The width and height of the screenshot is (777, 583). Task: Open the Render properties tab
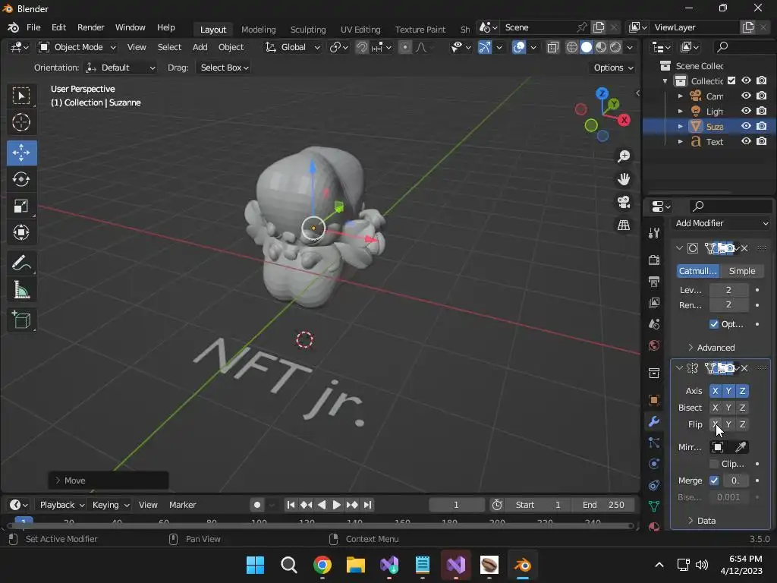(654, 260)
